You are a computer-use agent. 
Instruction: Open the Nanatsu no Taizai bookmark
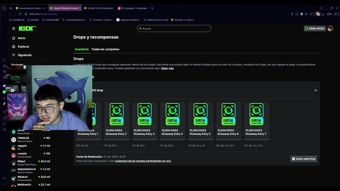click(x=183, y=20)
